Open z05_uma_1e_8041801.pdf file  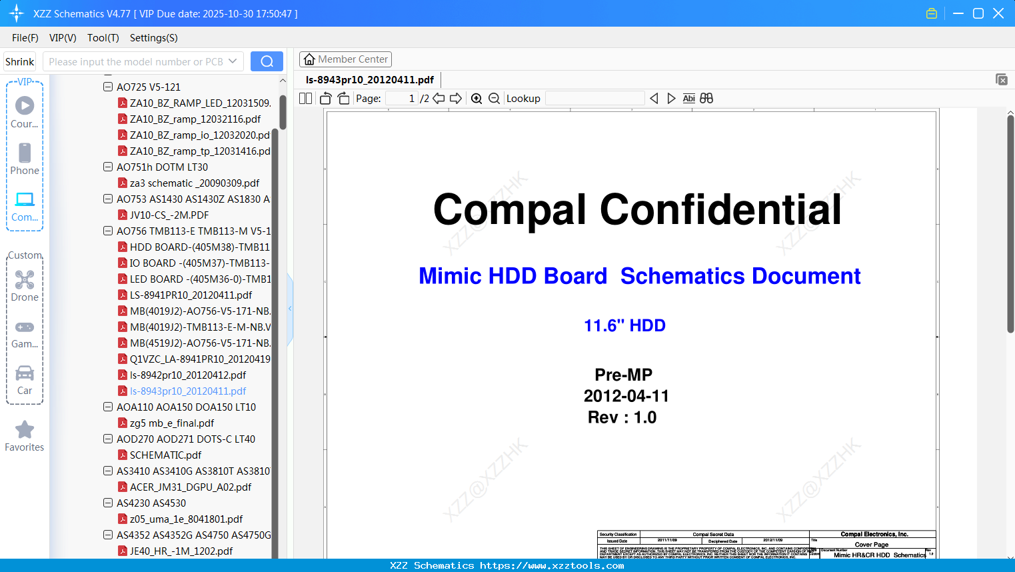click(181, 519)
